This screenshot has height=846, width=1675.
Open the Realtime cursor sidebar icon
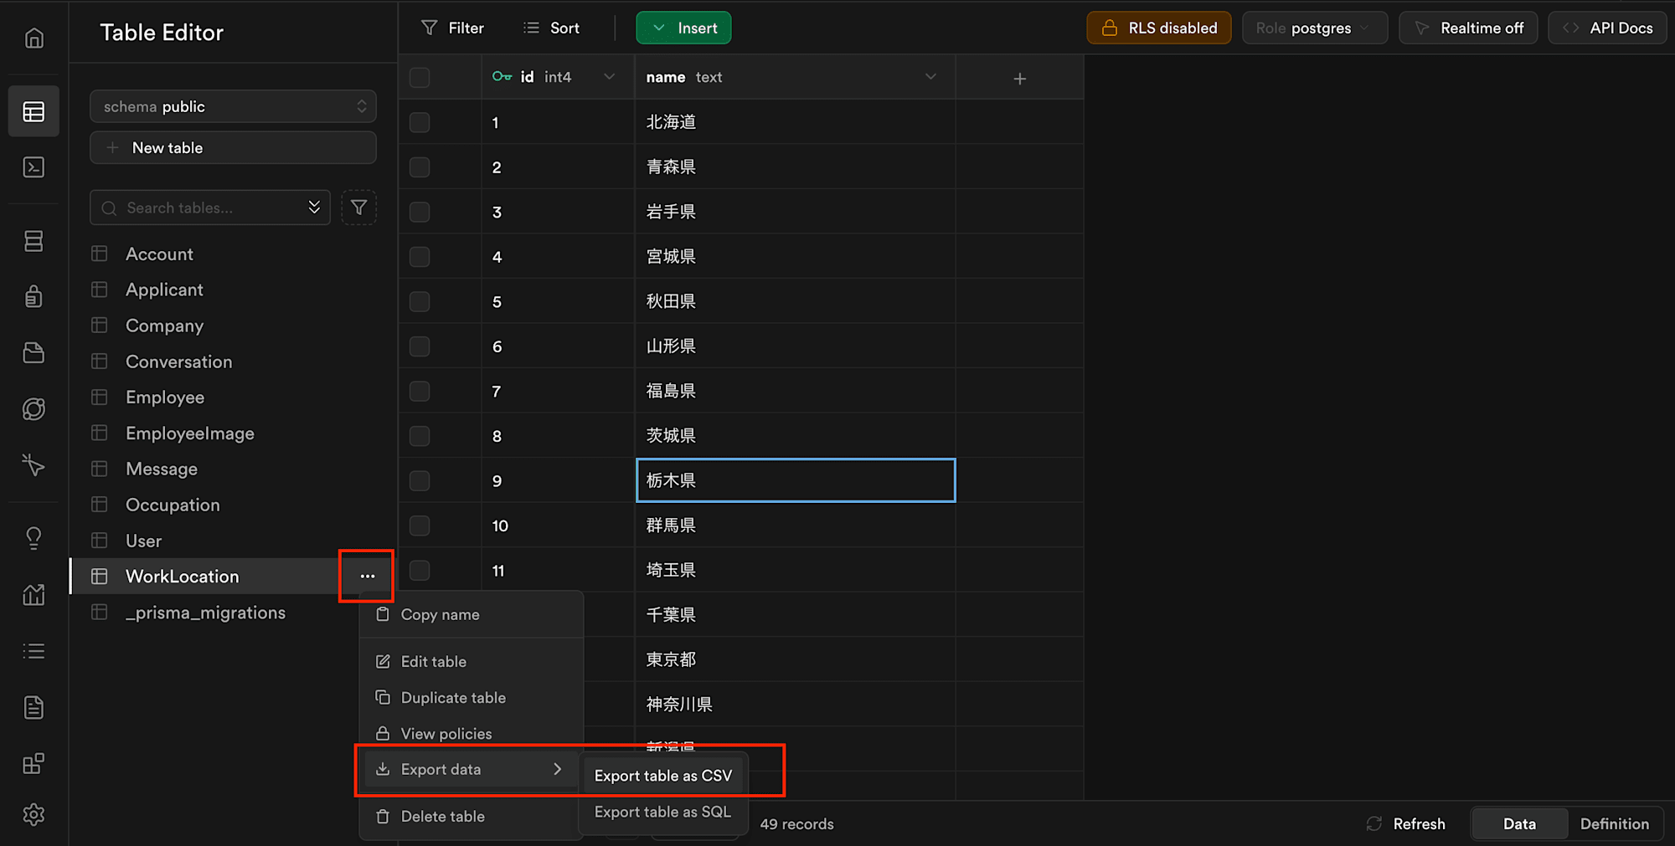(x=33, y=464)
